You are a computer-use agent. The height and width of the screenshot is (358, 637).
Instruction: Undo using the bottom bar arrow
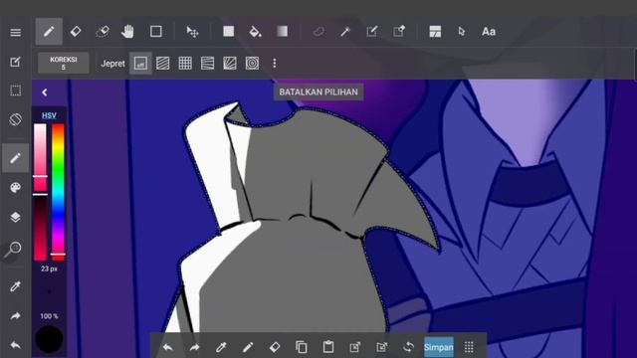click(x=168, y=347)
